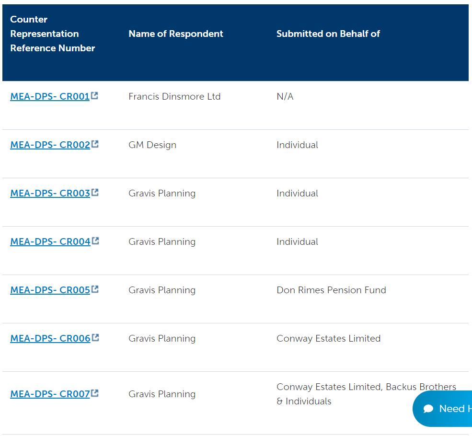
Task: Click Individual in the CR002 row
Action: point(298,145)
